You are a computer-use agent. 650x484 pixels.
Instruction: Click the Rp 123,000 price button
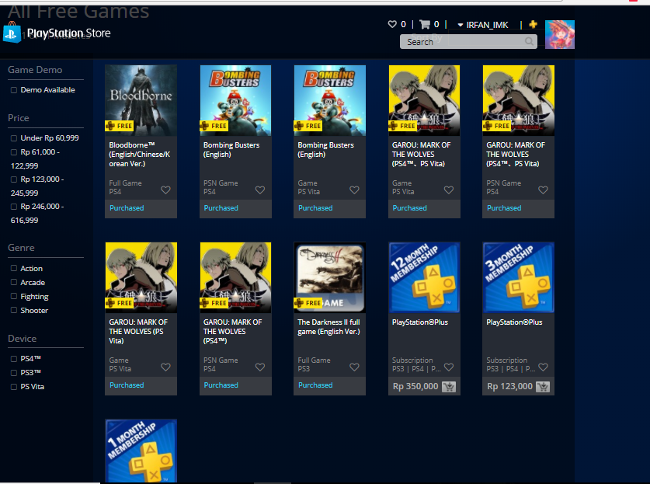(509, 386)
